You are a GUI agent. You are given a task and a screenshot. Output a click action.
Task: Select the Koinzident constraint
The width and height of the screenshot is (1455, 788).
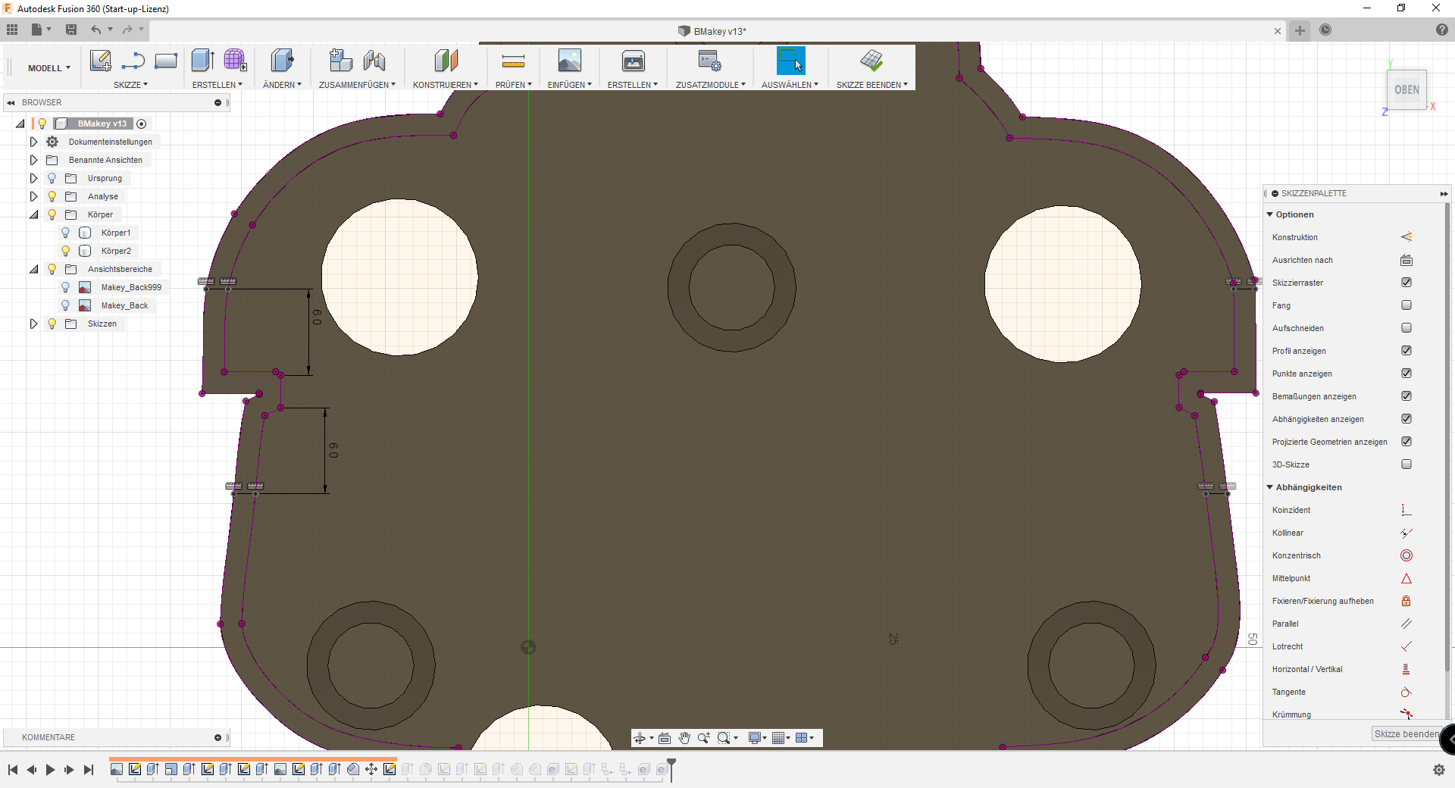coord(1406,510)
